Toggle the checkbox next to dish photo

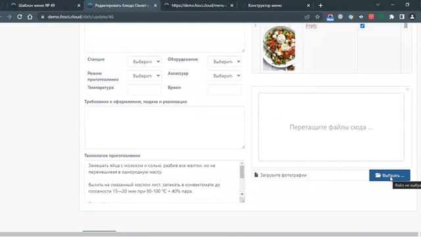point(362,26)
